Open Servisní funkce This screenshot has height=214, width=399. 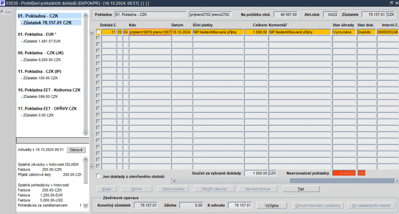[258, 189]
